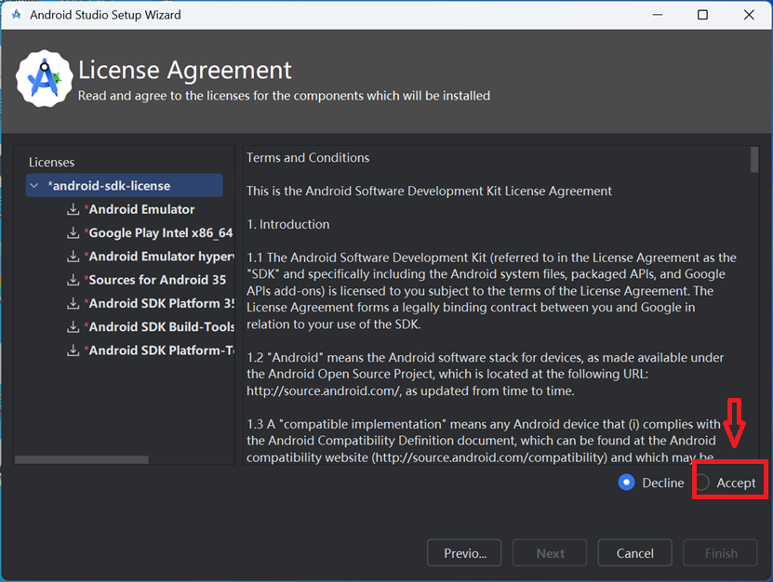
Task: Select Google Play Intel x86_64 item
Action: 158,232
